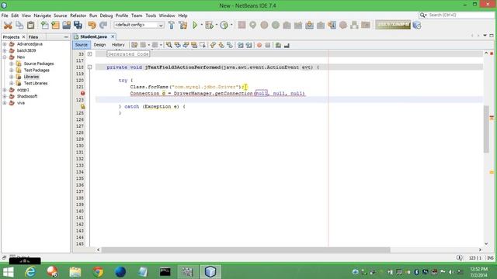Open the document list dropdown arrow
The height and width of the screenshot is (279, 497).
click(485, 36)
